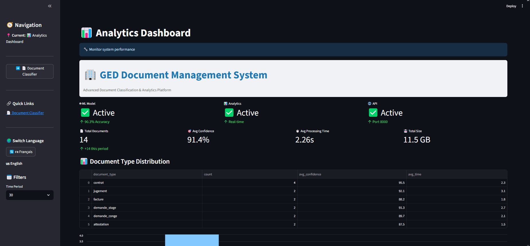Click the building icon beside GED Document Management System
The height and width of the screenshot is (246, 530).
tap(90, 75)
